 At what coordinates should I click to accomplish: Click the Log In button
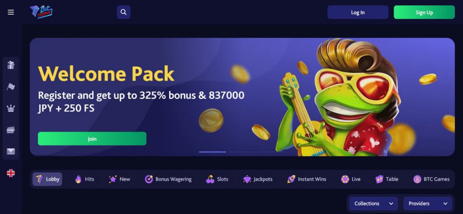358,12
